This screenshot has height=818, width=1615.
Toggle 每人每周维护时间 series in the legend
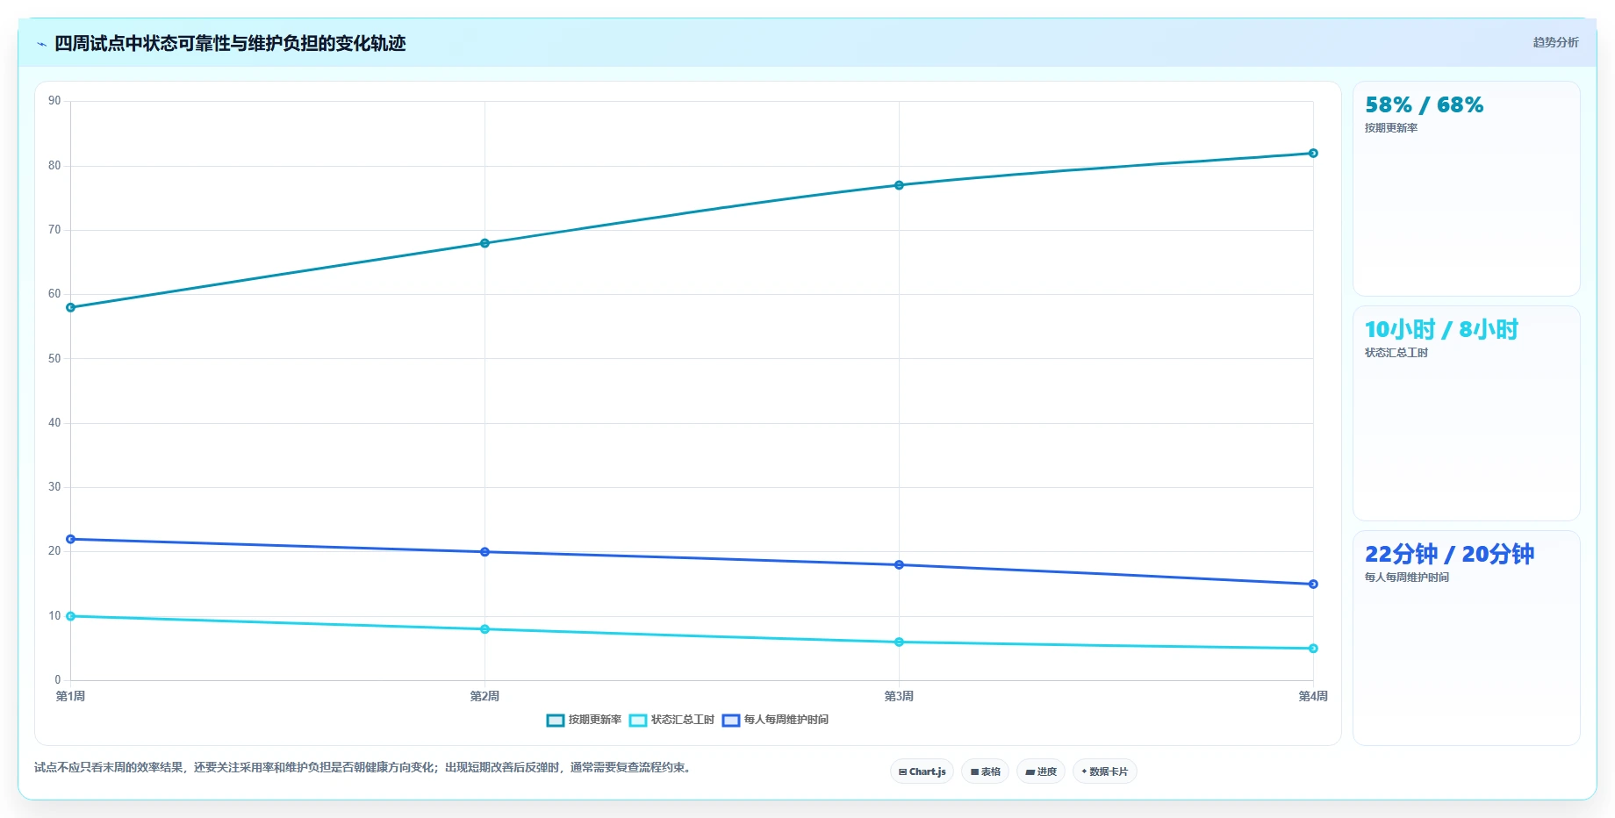tap(775, 720)
